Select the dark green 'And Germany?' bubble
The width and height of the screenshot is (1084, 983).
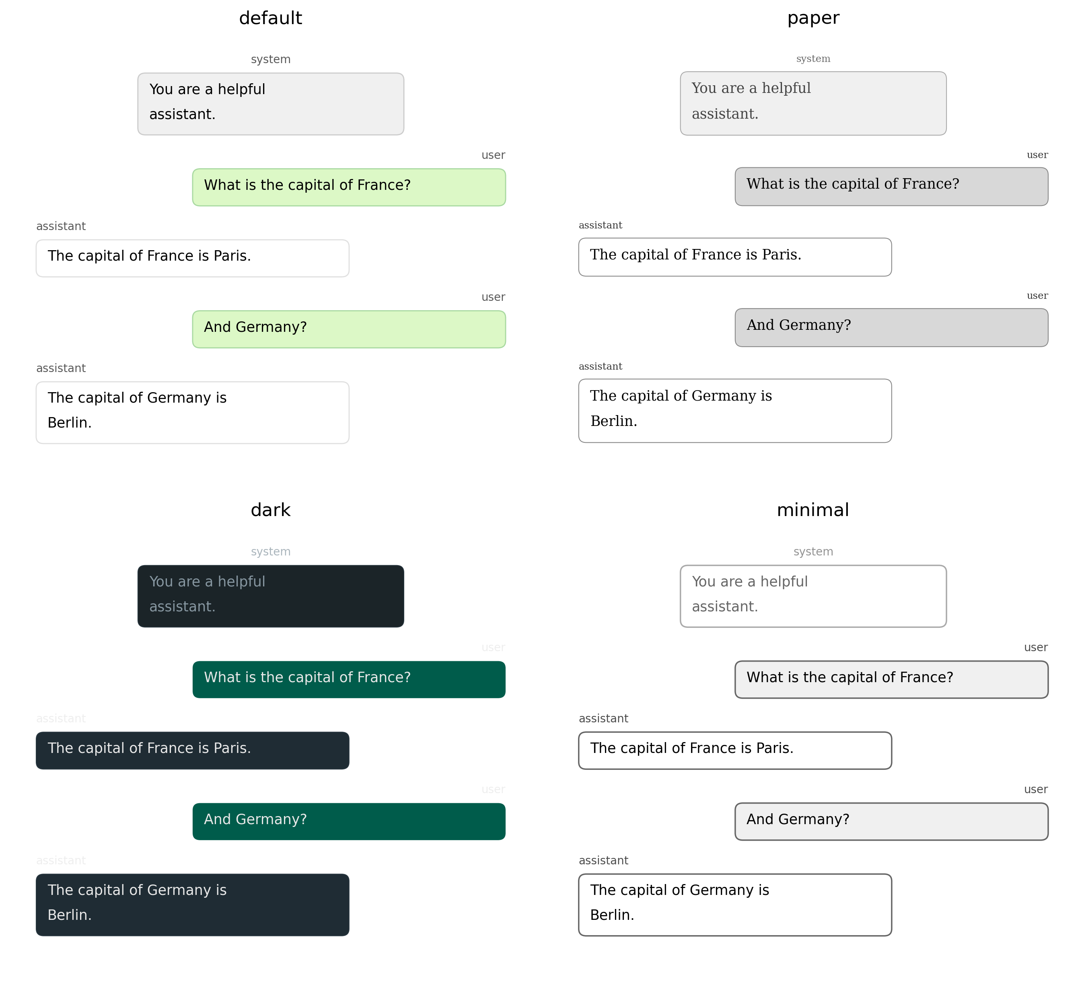pyautogui.click(x=349, y=821)
